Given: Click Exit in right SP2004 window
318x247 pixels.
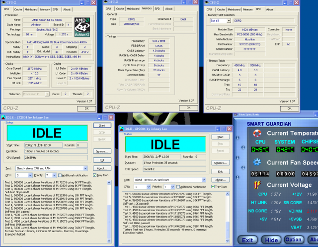Looking at the screenshot, I should tap(221, 172).
